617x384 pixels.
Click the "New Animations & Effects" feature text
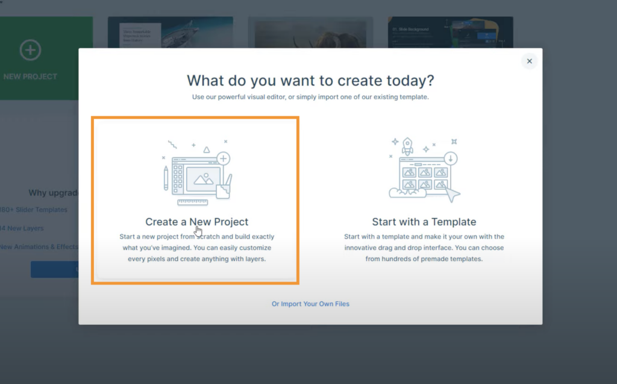coord(39,247)
